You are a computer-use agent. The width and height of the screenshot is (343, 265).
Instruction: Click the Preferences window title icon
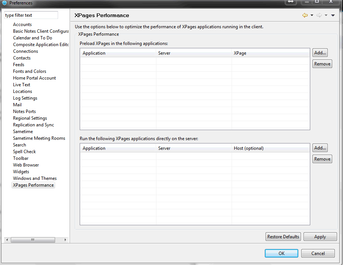pos(4,3)
